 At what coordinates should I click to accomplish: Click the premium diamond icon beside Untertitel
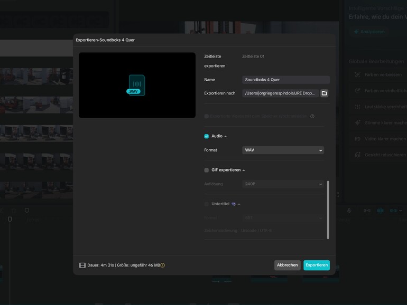click(234, 204)
